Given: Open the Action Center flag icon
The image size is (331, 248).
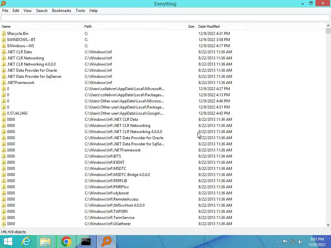Looking at the screenshot, I should (285, 242).
